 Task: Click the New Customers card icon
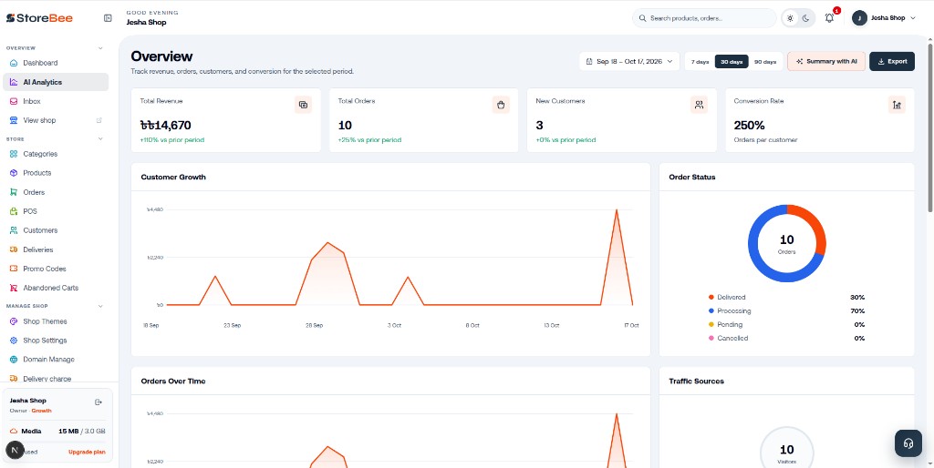tap(699, 105)
